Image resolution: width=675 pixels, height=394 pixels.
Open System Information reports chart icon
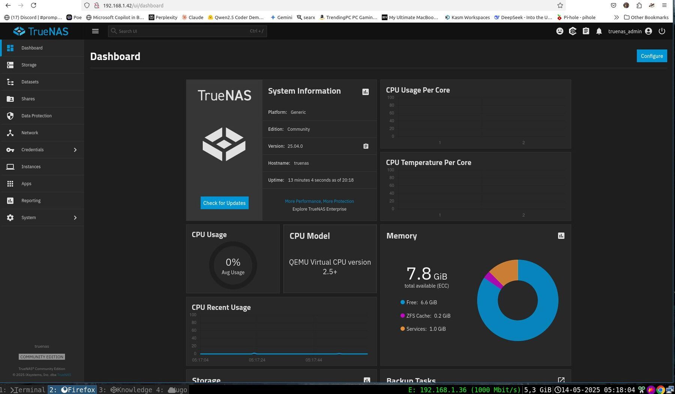click(365, 92)
